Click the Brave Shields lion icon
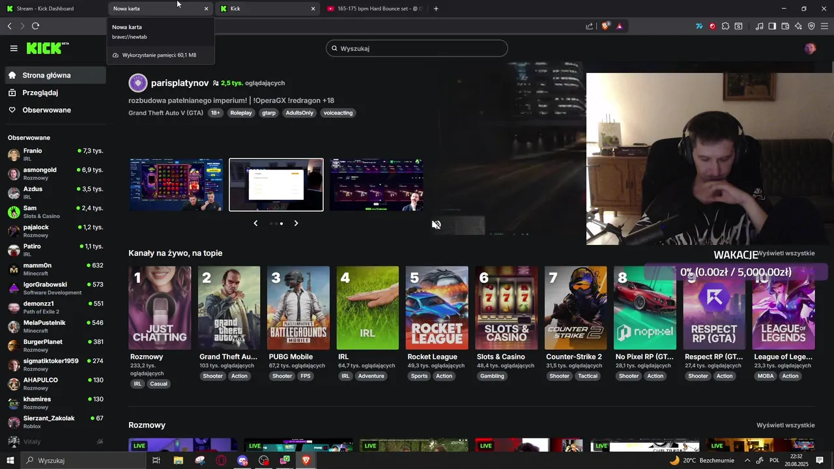834x469 pixels. click(605, 26)
